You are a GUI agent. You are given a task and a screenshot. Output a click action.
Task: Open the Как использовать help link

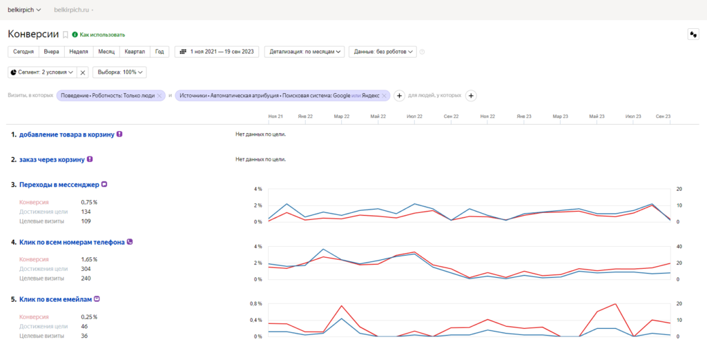tap(99, 34)
